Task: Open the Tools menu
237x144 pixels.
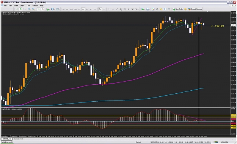Action: click(28, 5)
